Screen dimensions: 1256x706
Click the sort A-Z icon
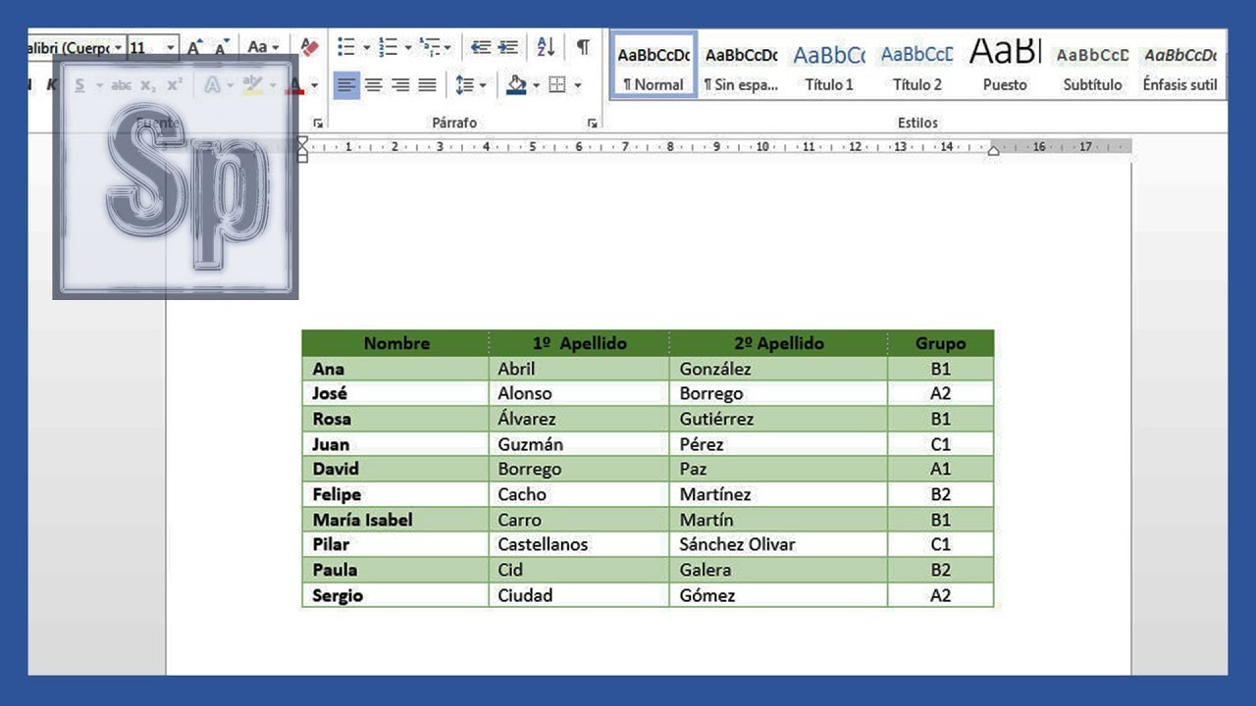coord(546,47)
